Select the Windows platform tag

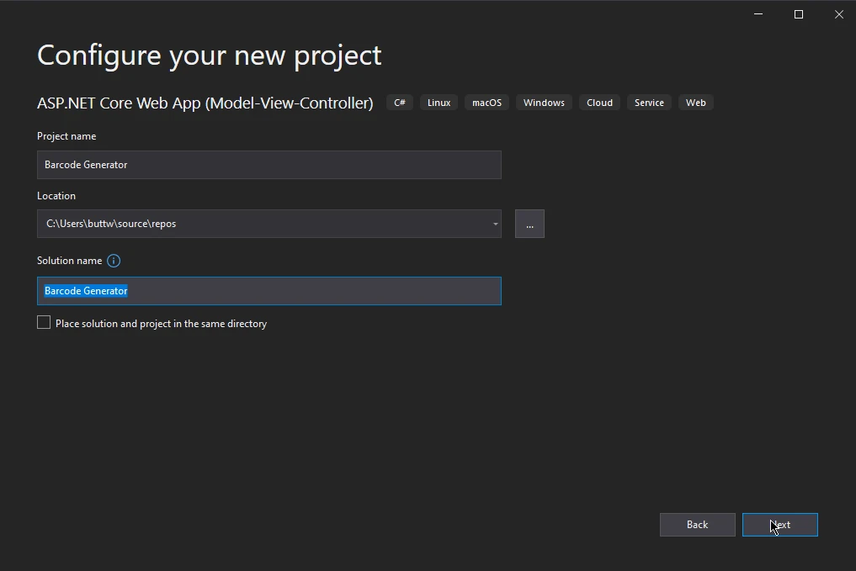click(x=544, y=103)
